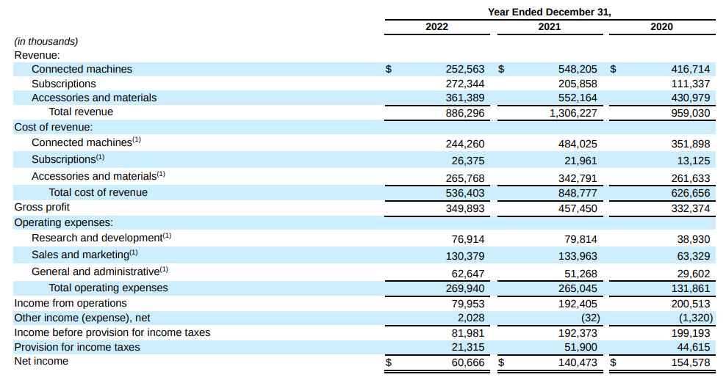The height and width of the screenshot is (380, 726).
Task: Click the 'Year Ended December 31,' heading
Action: click(549, 12)
